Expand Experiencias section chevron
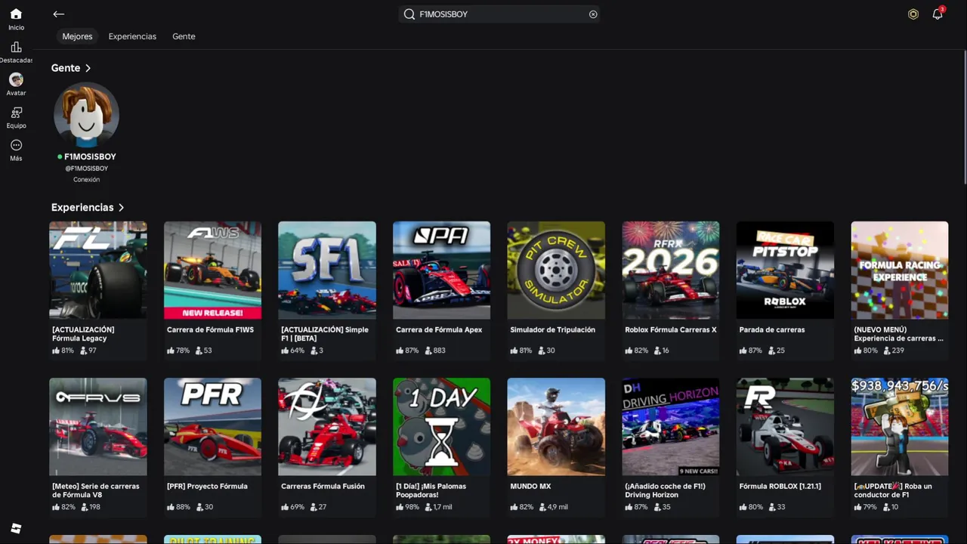 pyautogui.click(x=121, y=207)
